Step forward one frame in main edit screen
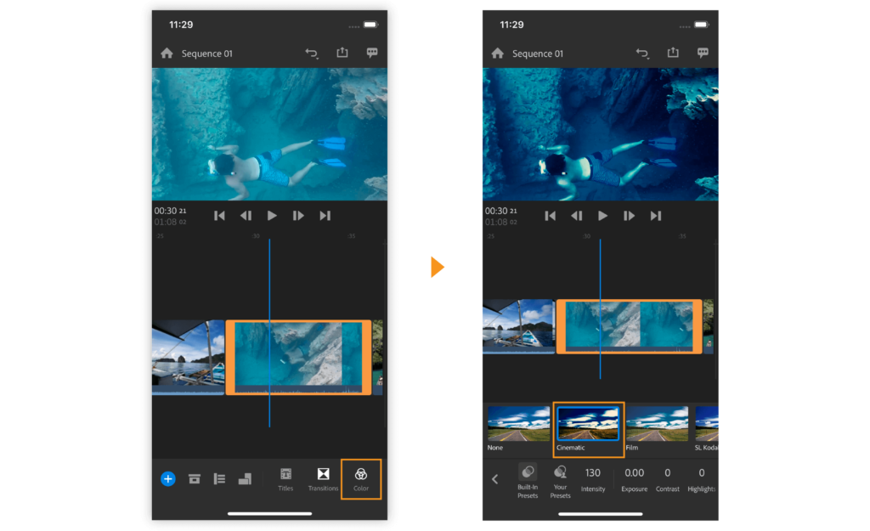This screenshot has height=531, width=870. coord(298,216)
